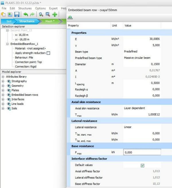Select the Zoom out magnifier tool
The width and height of the screenshot is (172, 188).
pyautogui.click(x=41, y=14)
